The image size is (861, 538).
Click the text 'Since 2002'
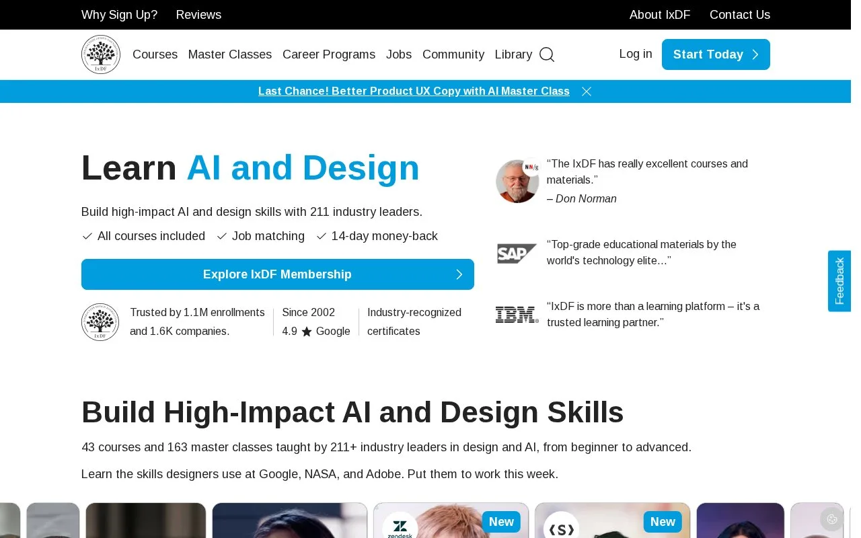pos(309,313)
